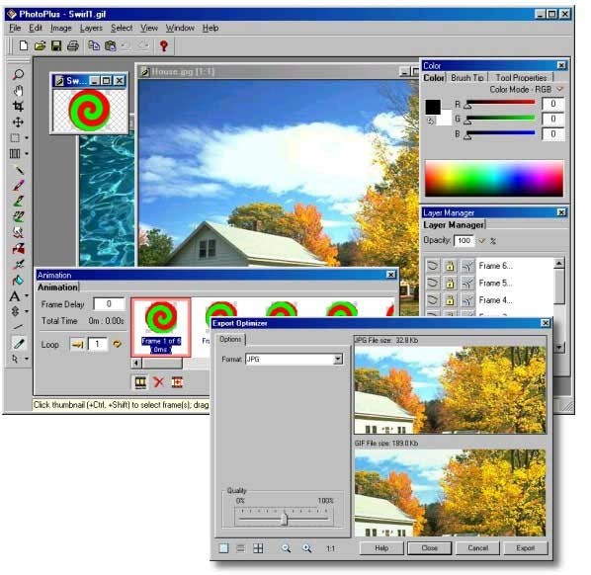
Task: Toggle the loop animation arrow button
Action: pyautogui.click(x=78, y=344)
